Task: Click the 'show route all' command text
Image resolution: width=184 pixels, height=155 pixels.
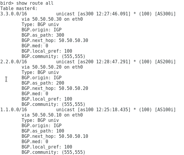Action: pos(35,3)
